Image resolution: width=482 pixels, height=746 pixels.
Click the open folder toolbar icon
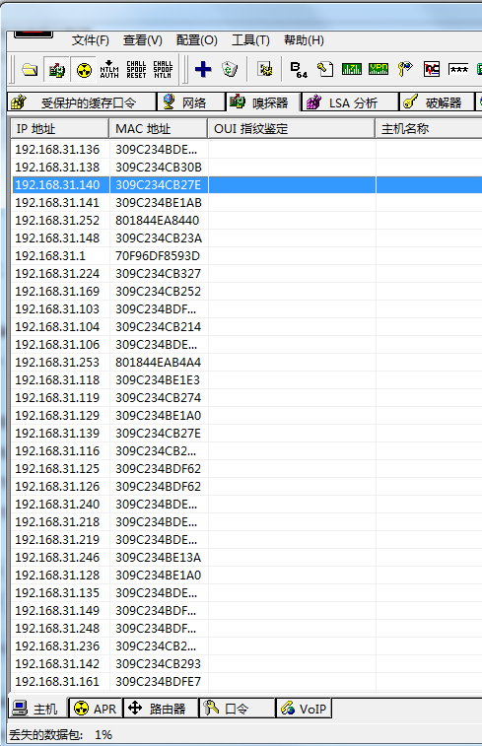(30, 69)
